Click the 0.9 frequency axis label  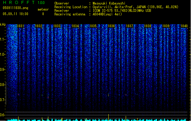click(x=3, y=70)
